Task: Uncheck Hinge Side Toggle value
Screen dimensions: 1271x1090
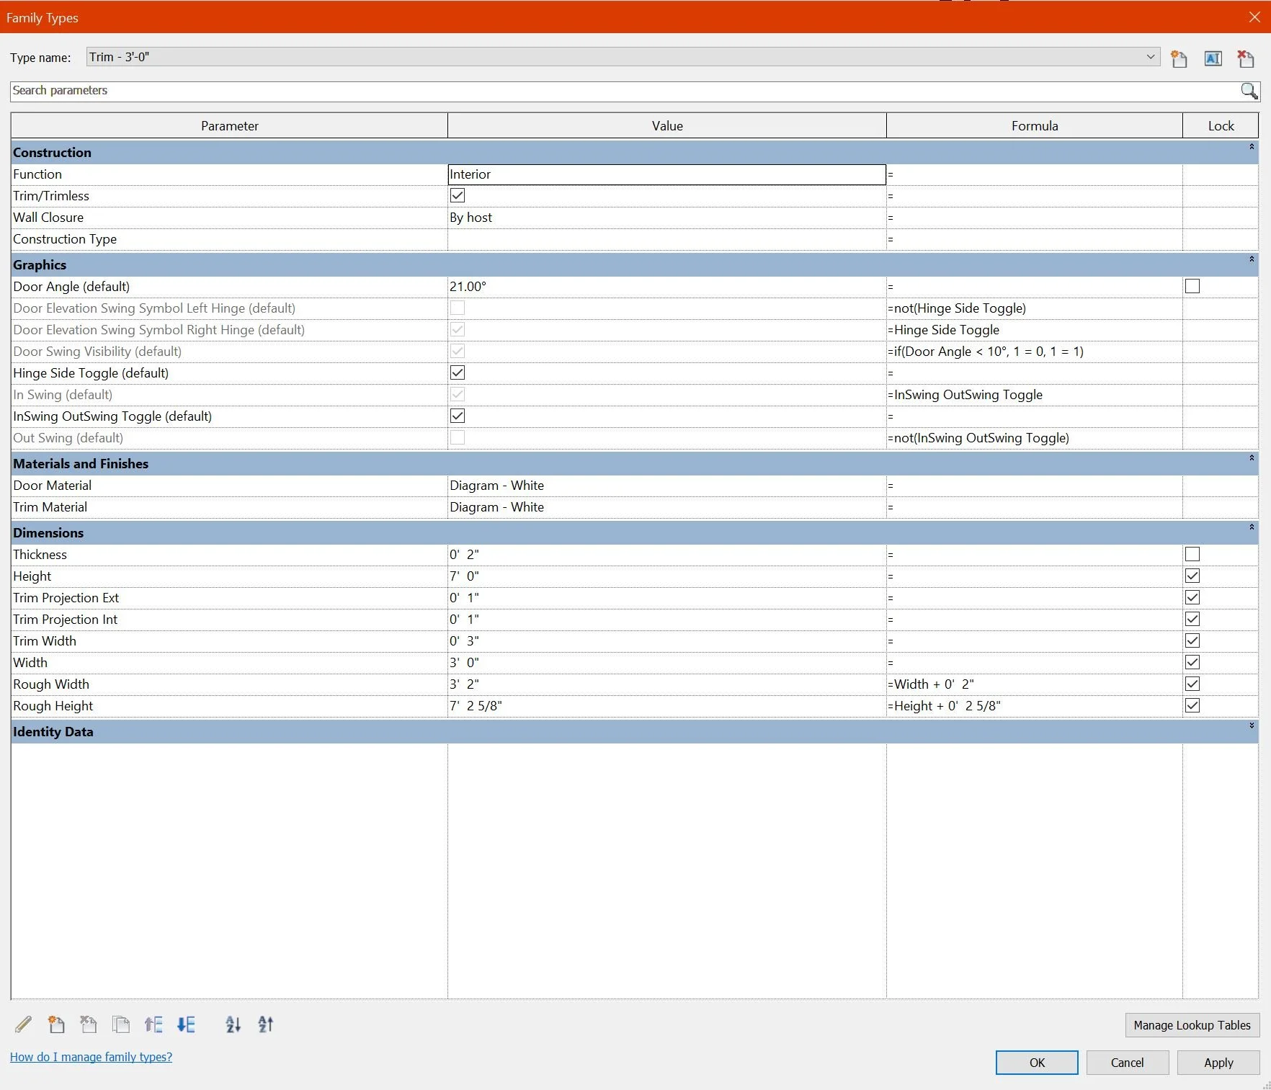Action: click(458, 372)
